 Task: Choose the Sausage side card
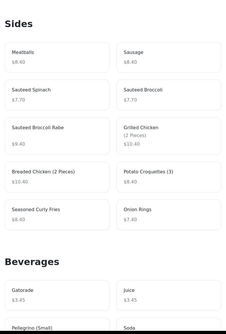point(169,57)
